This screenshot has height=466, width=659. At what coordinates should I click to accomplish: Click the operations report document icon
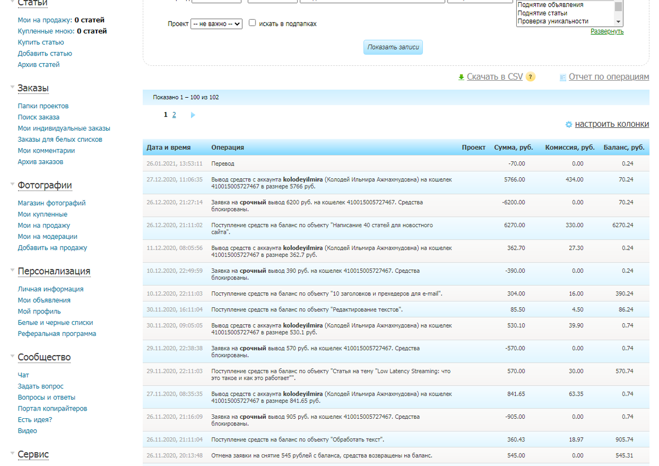[x=562, y=77]
